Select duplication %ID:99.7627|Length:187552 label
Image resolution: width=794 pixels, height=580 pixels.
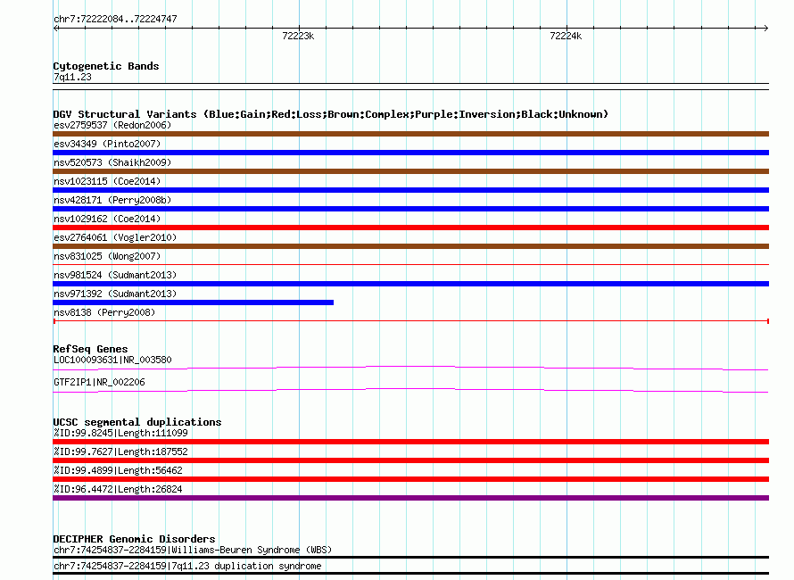coord(120,452)
